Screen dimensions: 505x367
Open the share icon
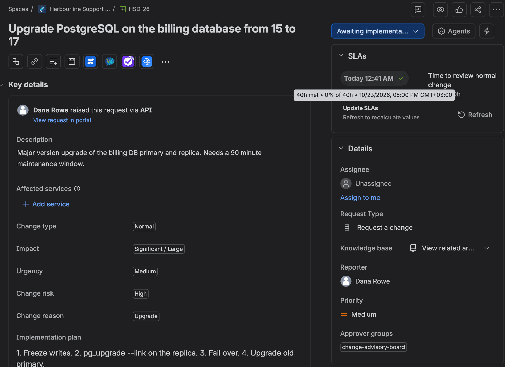(x=478, y=10)
